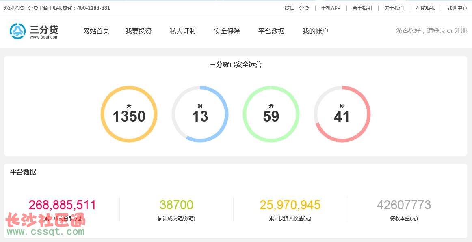Click the 25,970,945 investor earnings figure
Viewport: 472px width, 242px height.
(290, 205)
